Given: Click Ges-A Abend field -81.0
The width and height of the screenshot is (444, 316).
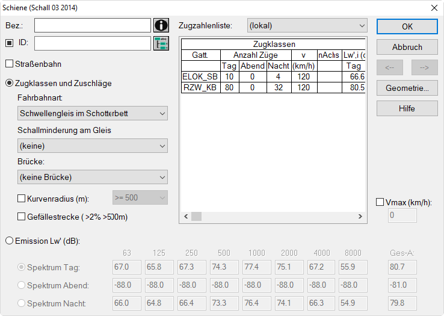Looking at the screenshot, I should [402, 285].
